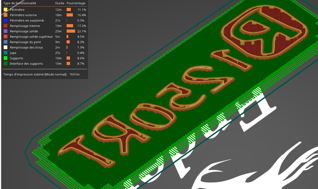This screenshot has width=318, height=189.
Task: Click the 8.7% percentage value
Action: 81,64
